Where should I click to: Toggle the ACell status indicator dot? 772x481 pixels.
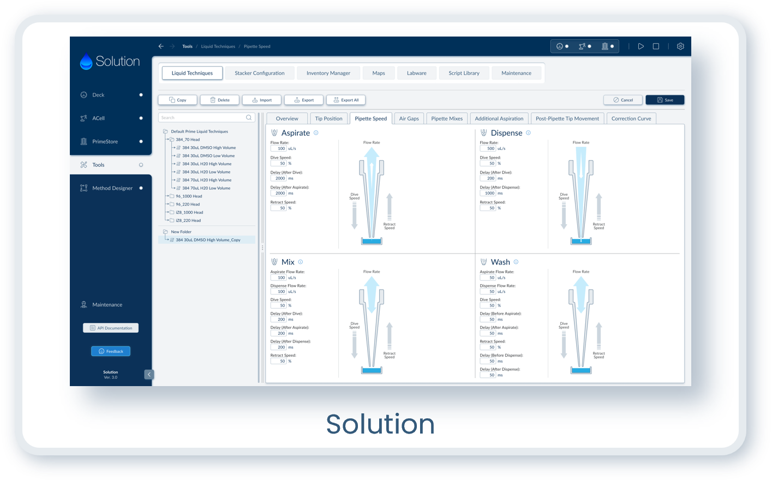(141, 118)
